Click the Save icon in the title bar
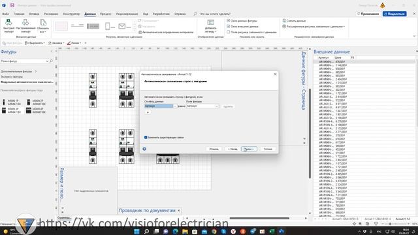This screenshot has width=418, height=235. 12,5
